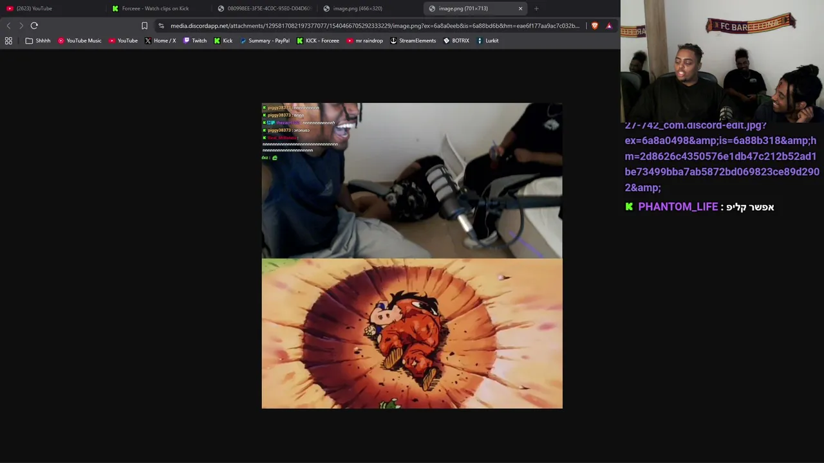The width and height of the screenshot is (824, 463).
Task: Open the YouTube Music bookmark
Action: [x=80, y=41]
